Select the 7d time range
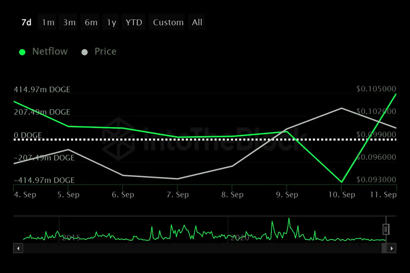The image size is (410, 273). (26, 23)
